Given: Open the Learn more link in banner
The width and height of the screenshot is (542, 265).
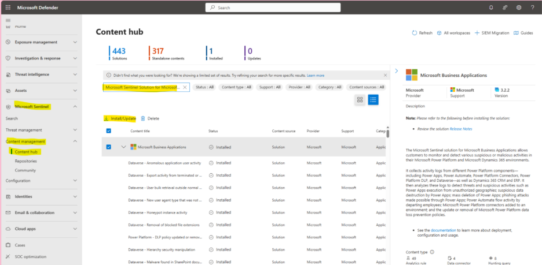Looking at the screenshot, I should pos(316,75).
